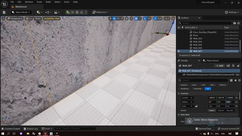
Task: Open the Perspective view type menu
Action: (15, 19)
